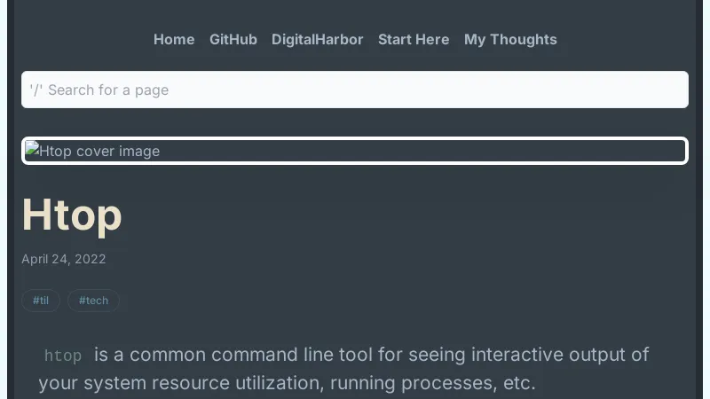Select the #til tag

(x=41, y=301)
